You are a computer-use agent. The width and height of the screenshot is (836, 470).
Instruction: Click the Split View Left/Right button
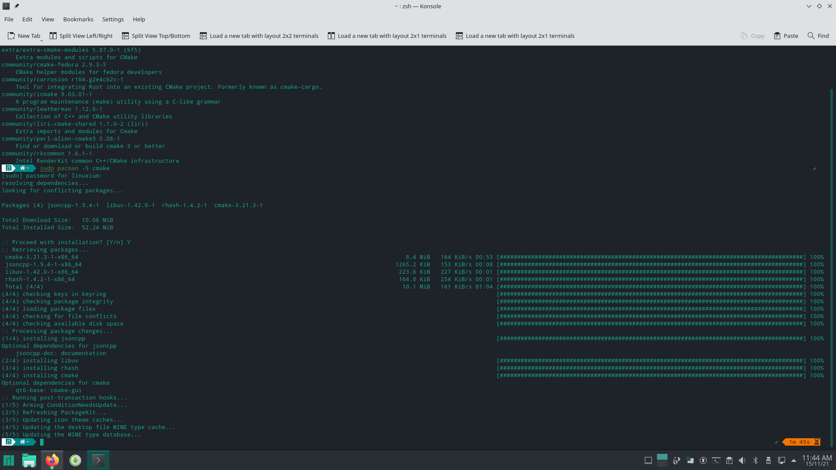[x=81, y=36]
